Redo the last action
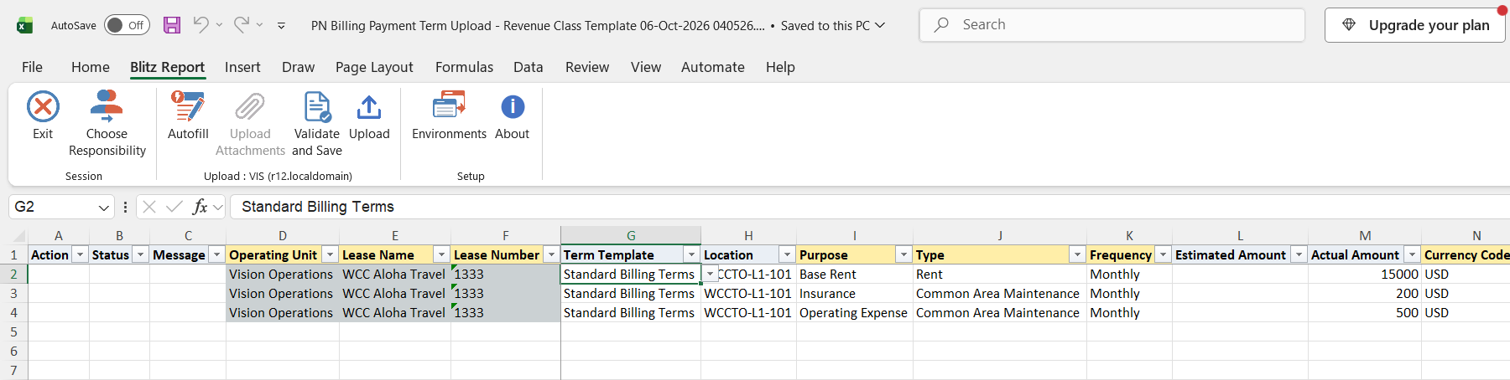The width and height of the screenshot is (1510, 380). click(241, 24)
